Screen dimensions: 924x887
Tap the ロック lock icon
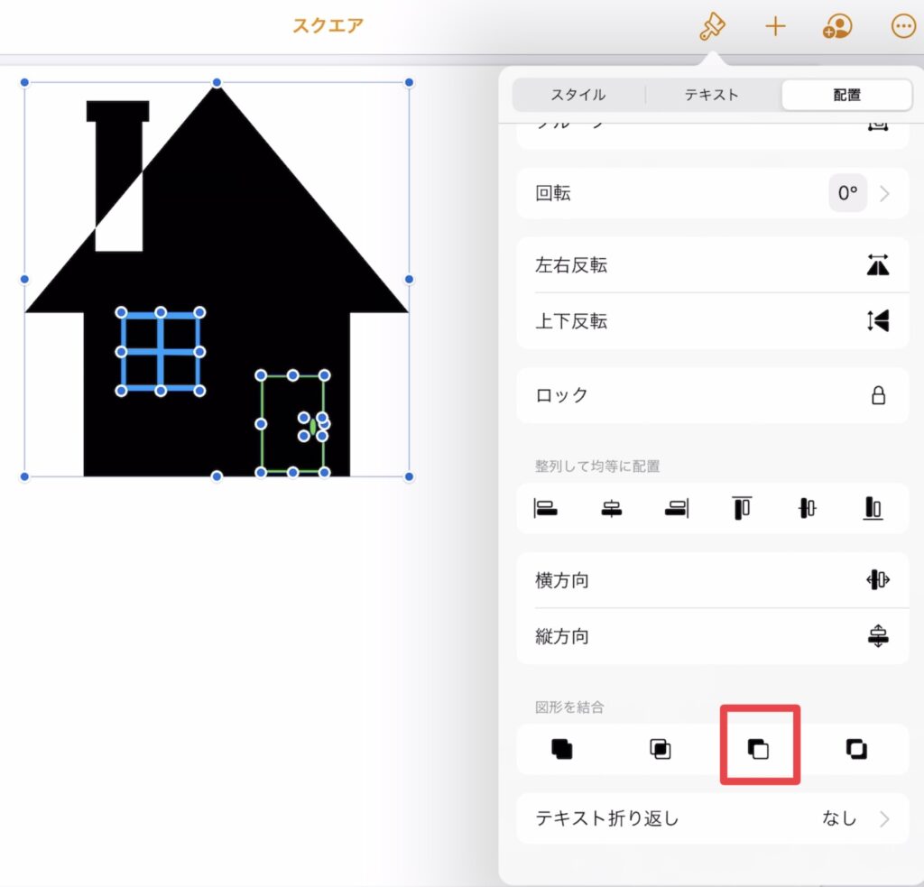(x=878, y=395)
